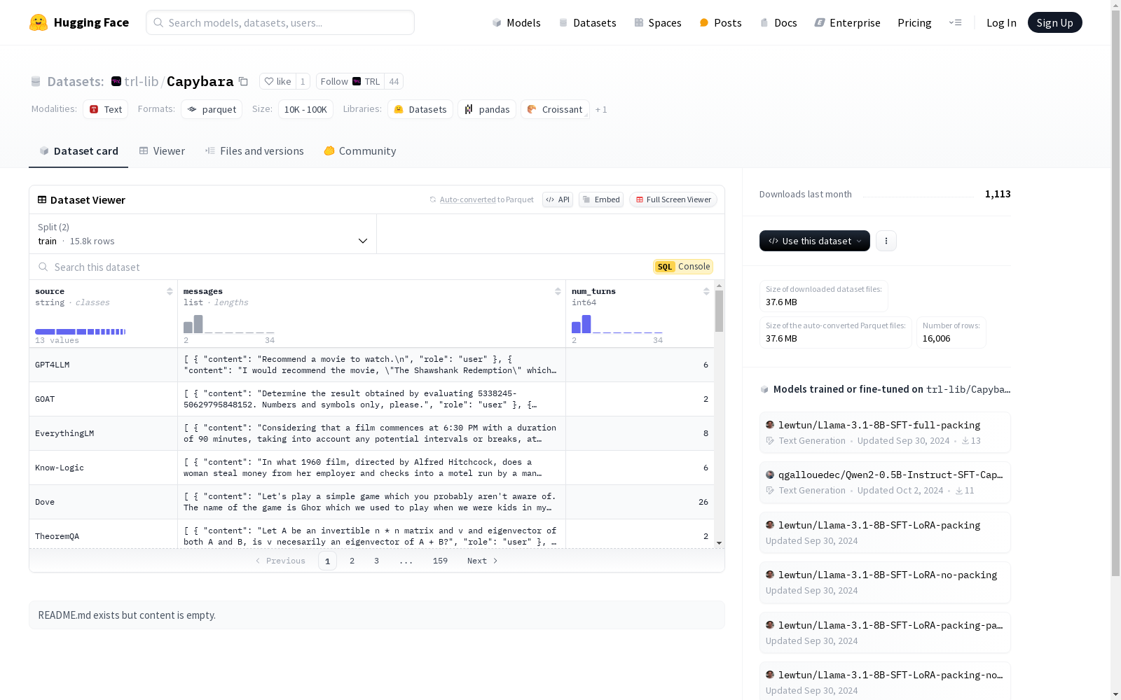Viewport: 1121px width, 700px height.
Task: Sort the source column
Action: click(170, 291)
